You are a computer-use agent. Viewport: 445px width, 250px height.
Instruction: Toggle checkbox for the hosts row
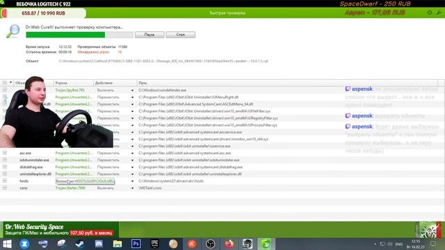(x=5, y=181)
